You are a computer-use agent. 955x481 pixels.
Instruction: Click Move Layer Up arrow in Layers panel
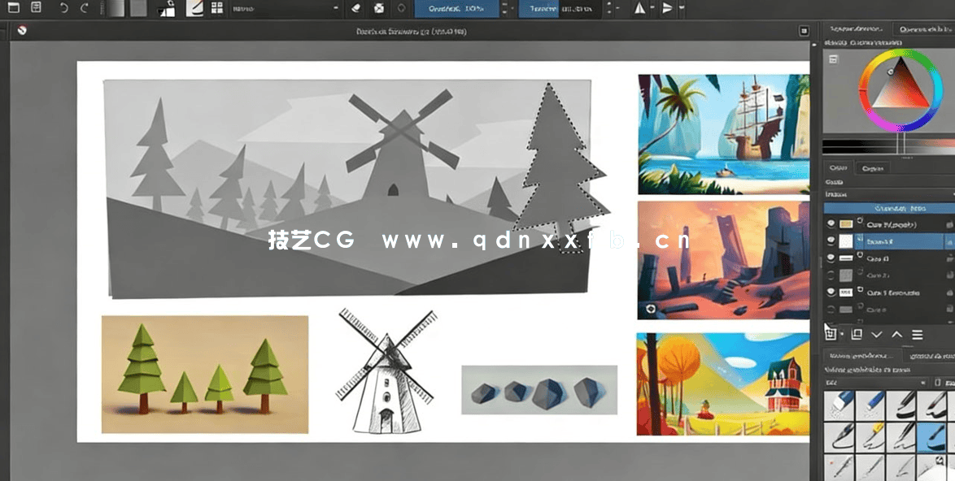(x=896, y=334)
